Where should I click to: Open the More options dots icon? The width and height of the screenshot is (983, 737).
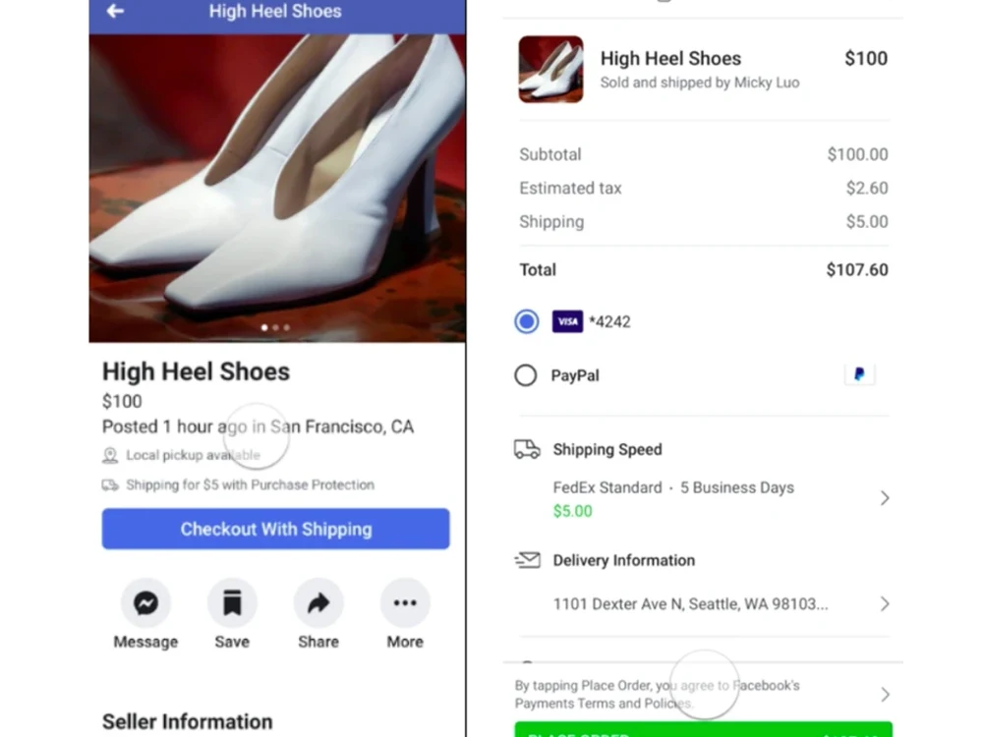pyautogui.click(x=405, y=603)
